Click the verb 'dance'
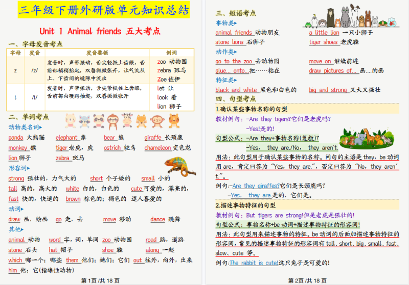 click(157, 219)
